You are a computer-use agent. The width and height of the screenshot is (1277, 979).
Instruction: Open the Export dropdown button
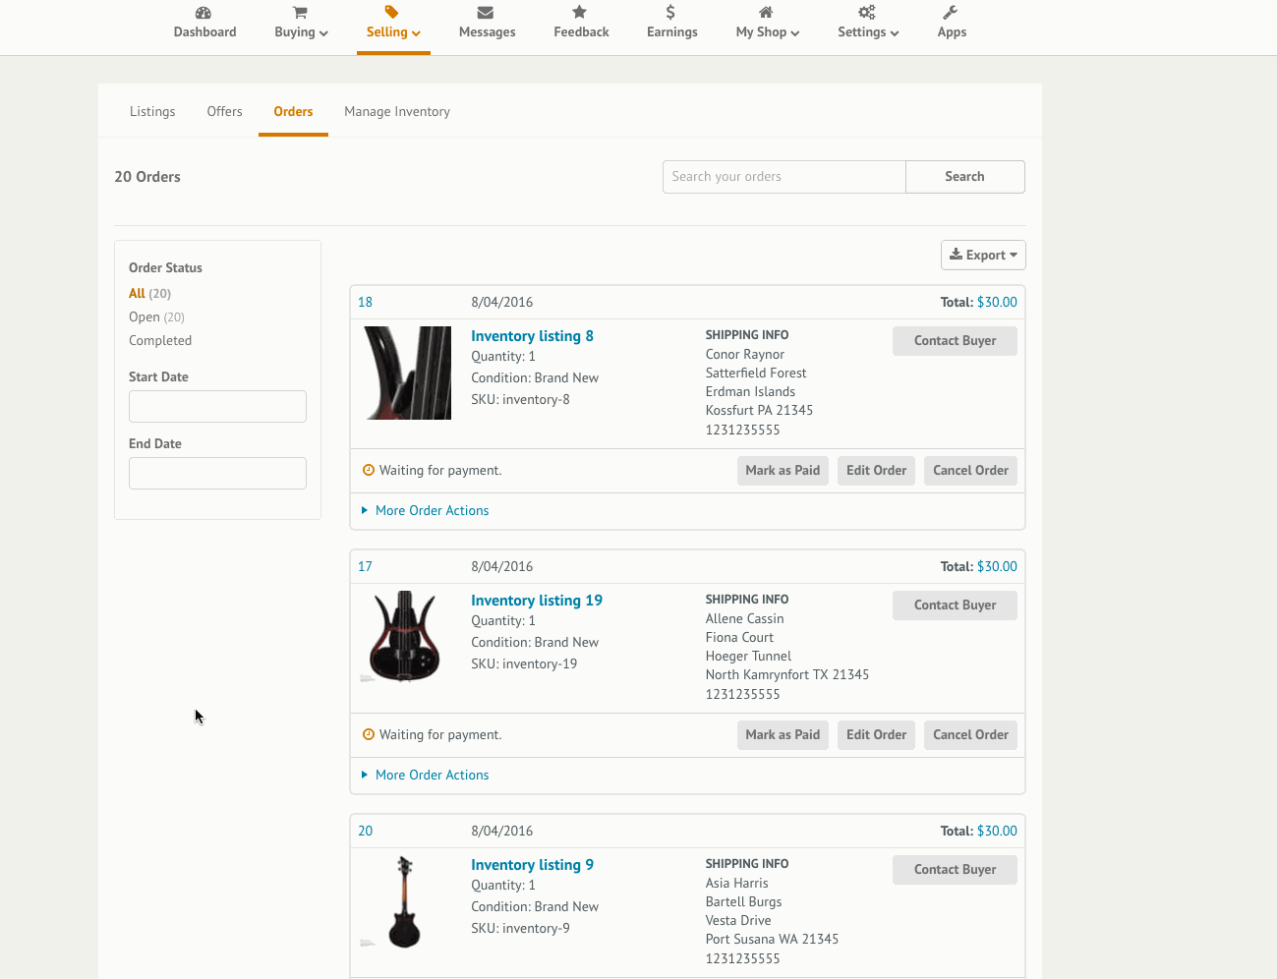(x=983, y=256)
